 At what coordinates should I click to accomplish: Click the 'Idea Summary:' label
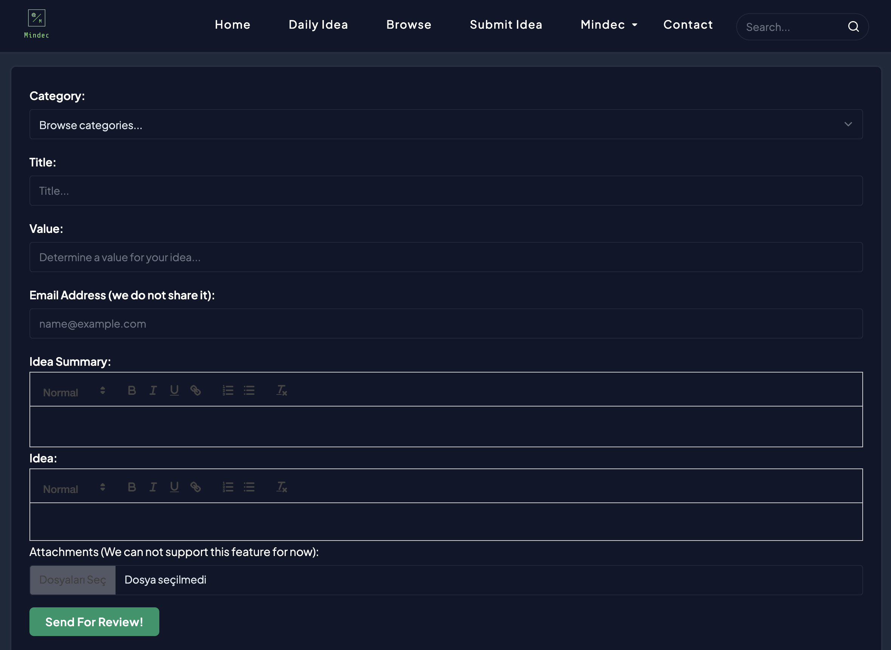70,362
